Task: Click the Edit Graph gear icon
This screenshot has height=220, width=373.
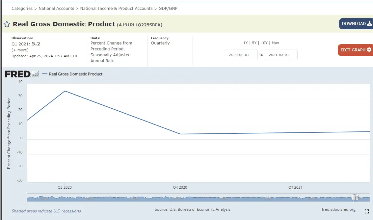Action: tap(369, 50)
